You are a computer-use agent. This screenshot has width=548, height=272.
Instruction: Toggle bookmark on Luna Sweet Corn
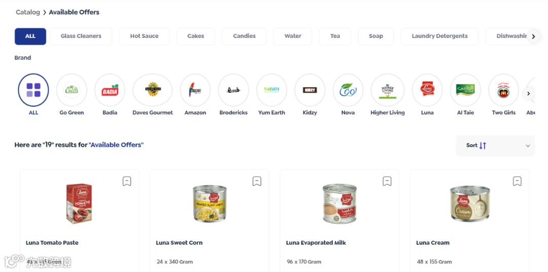pos(257,181)
